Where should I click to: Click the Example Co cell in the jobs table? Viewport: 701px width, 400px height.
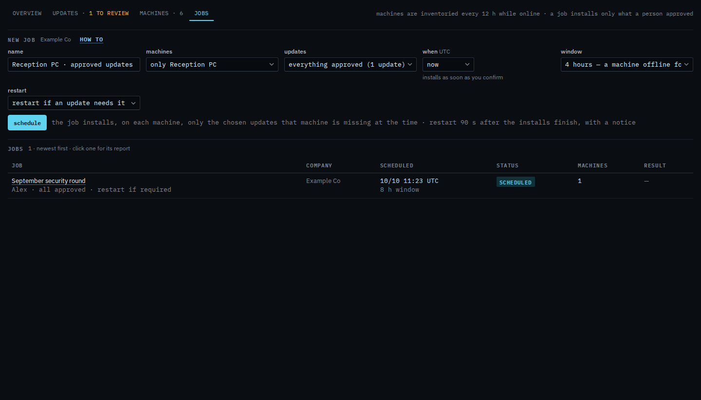(323, 181)
